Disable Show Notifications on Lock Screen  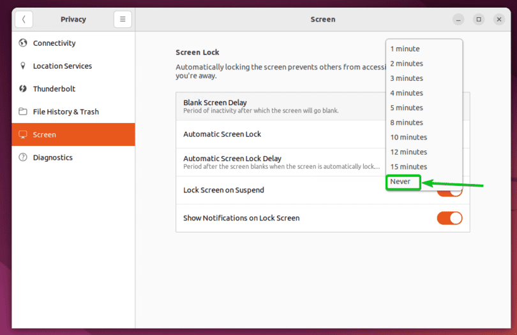pyautogui.click(x=449, y=218)
